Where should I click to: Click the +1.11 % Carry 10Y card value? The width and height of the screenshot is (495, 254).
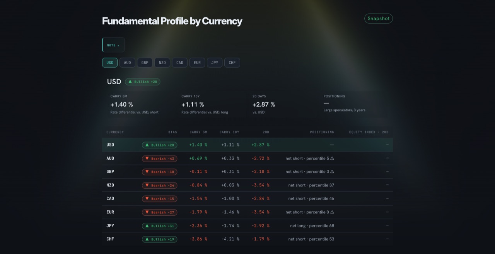pos(193,104)
